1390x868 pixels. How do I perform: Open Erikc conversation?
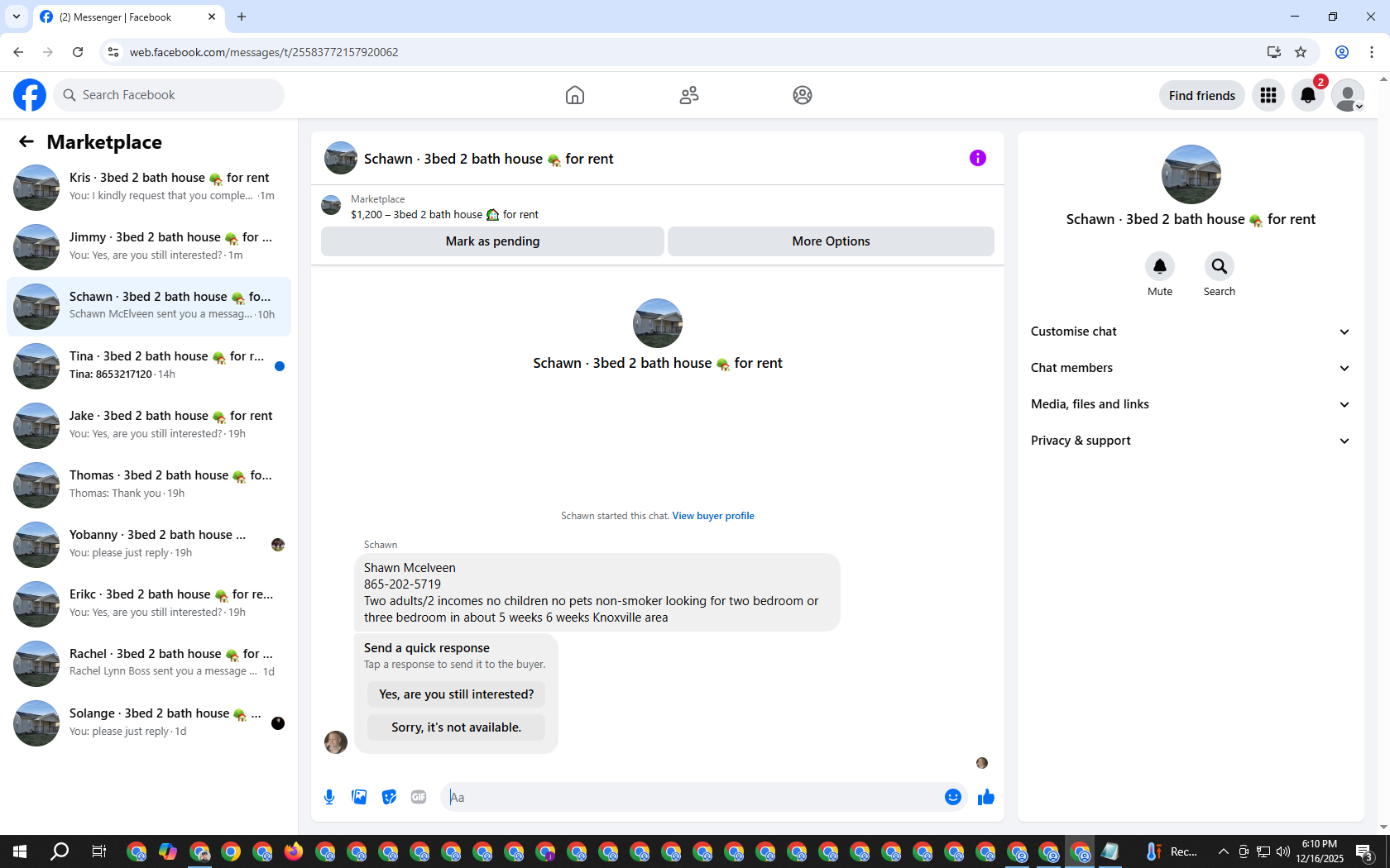click(149, 603)
